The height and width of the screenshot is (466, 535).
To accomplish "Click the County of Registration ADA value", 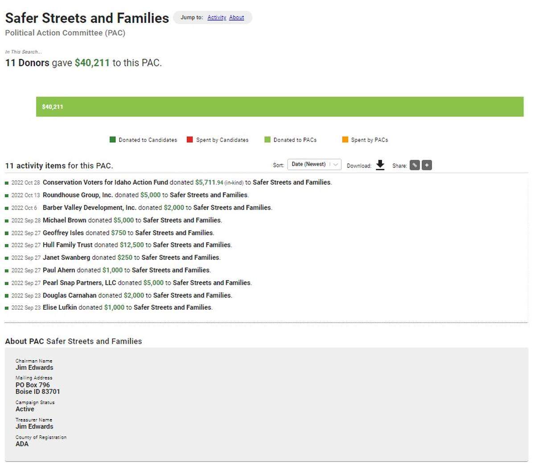I will tap(22, 444).
